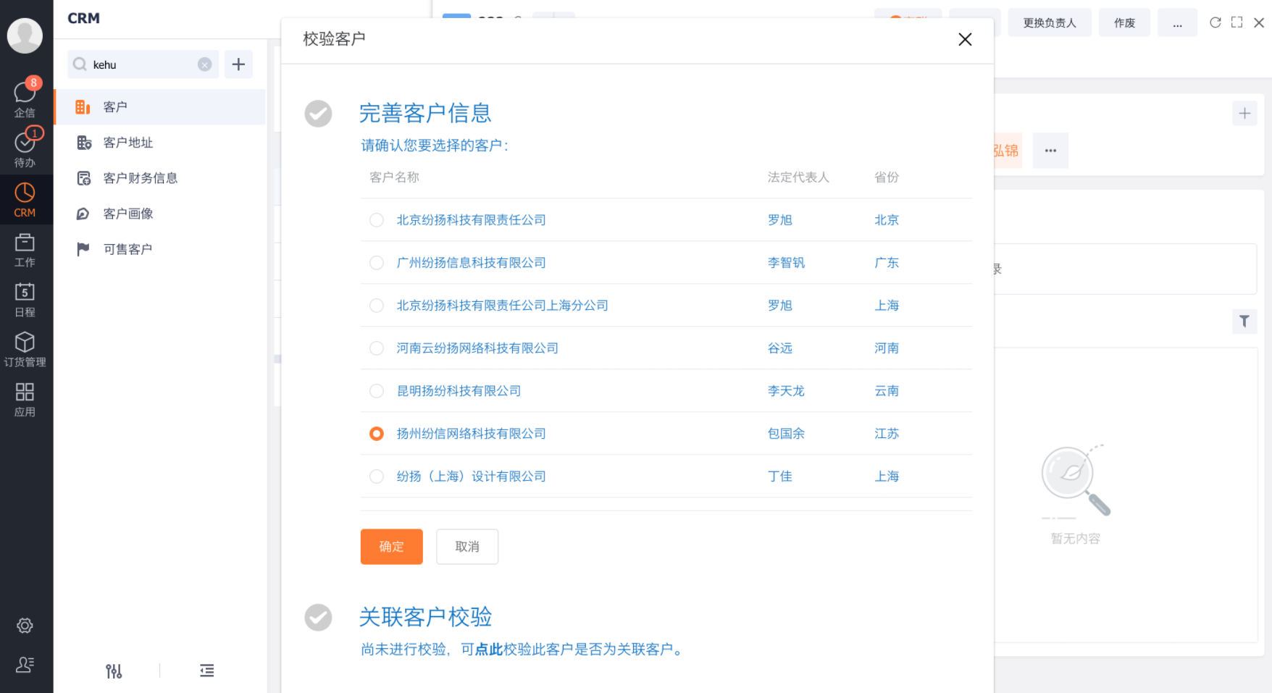The image size is (1272, 693).
Task: Click the user avatar at top left
Action: [x=25, y=35]
